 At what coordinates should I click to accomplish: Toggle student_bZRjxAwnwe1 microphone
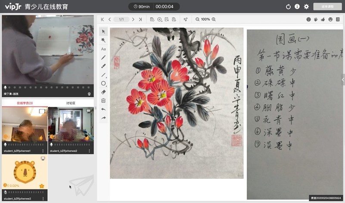pyautogui.click(x=5, y=144)
